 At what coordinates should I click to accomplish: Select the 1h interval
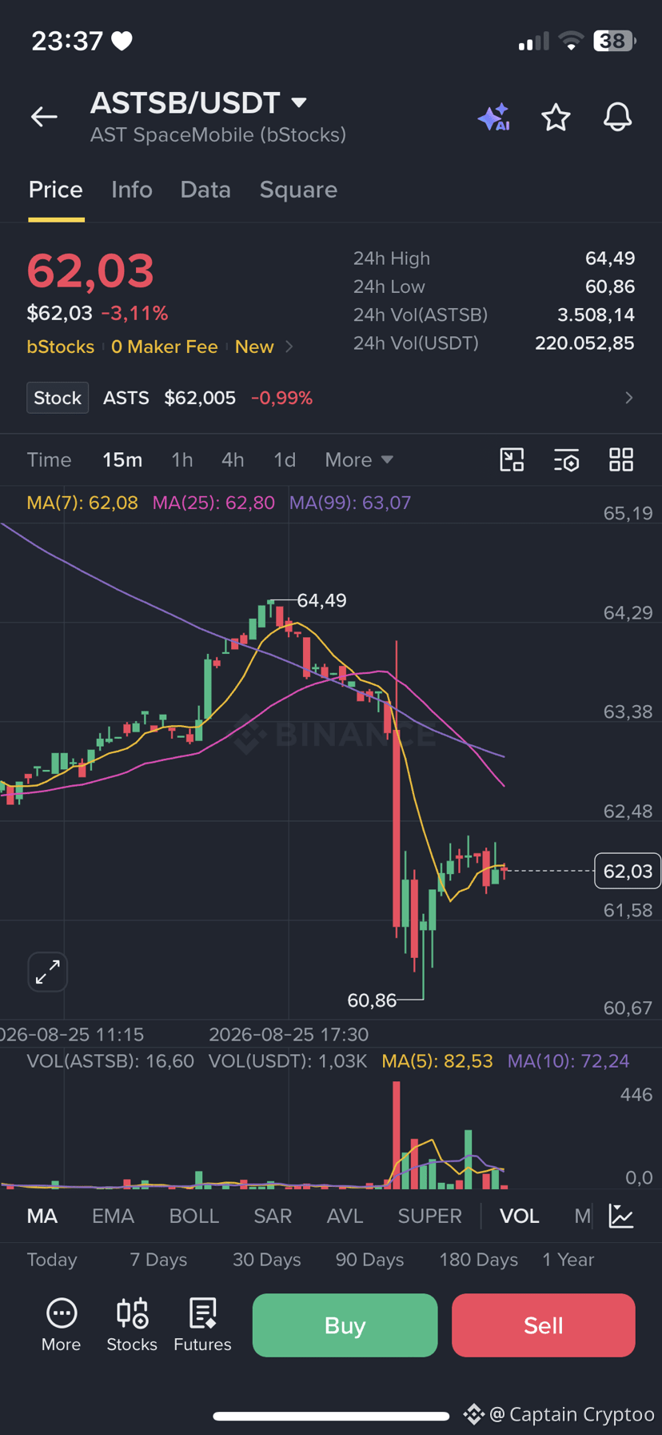[182, 459]
